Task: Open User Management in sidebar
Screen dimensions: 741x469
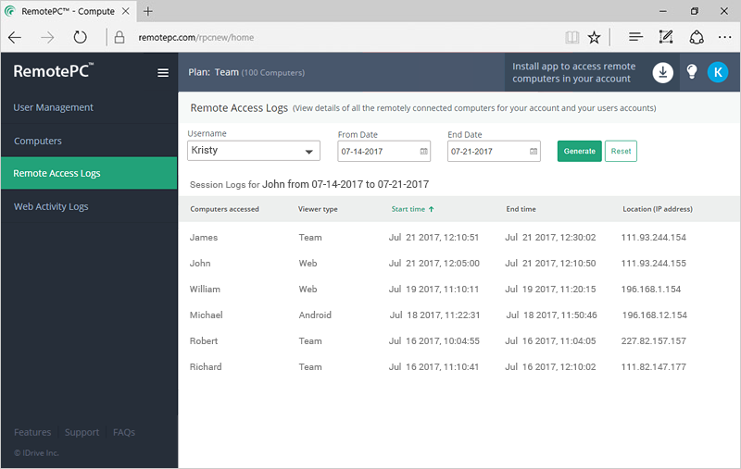Action: click(54, 107)
